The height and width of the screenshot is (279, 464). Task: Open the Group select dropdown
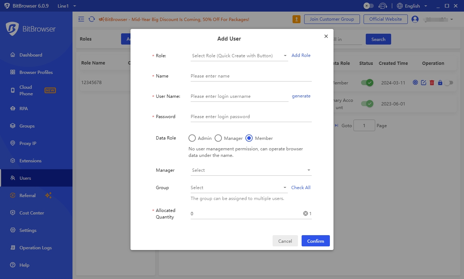[x=239, y=188]
